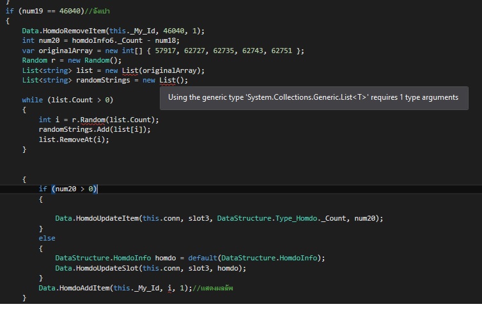Image resolution: width=482 pixels, height=309 pixels.
Task: Click the generic type error tooltip
Action: pyautogui.click(x=314, y=98)
